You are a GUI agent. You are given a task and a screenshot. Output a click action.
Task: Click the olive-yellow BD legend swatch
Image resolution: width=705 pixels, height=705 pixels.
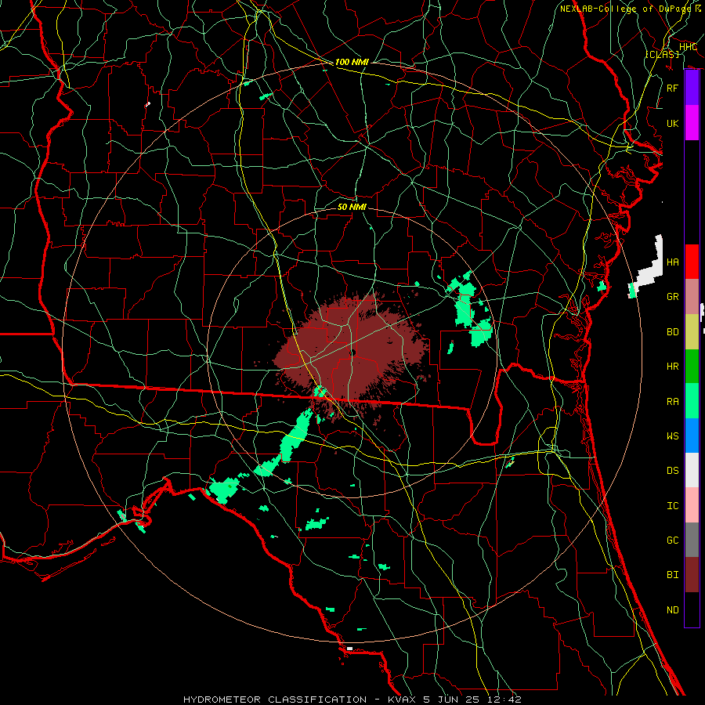click(692, 332)
